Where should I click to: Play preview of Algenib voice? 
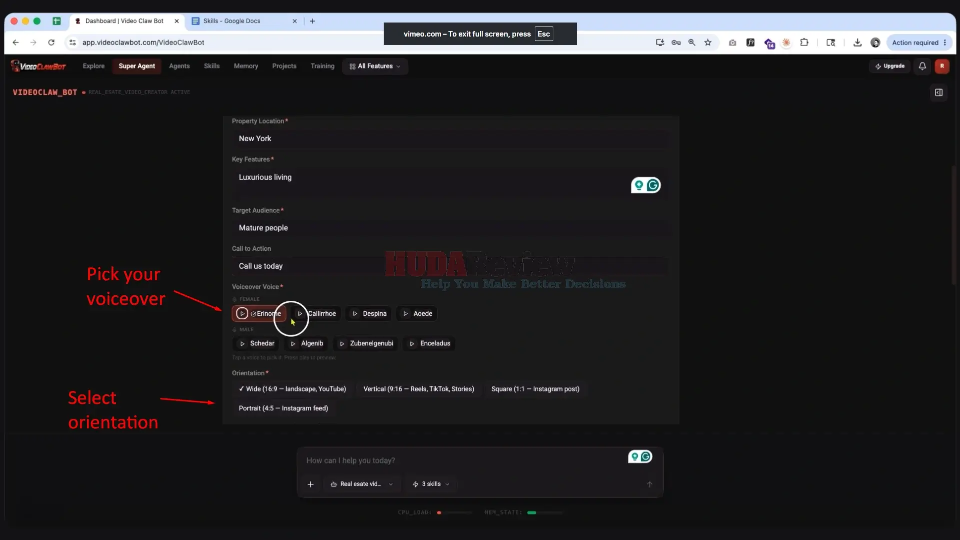coord(293,344)
